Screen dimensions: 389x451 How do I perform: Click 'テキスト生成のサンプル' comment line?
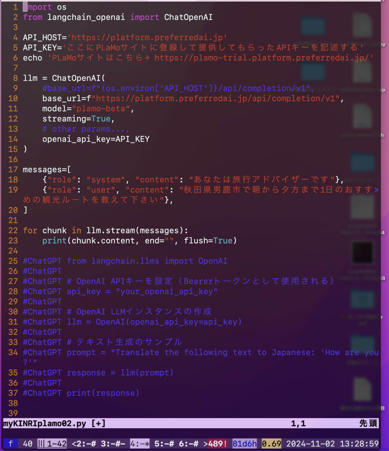click(x=103, y=342)
